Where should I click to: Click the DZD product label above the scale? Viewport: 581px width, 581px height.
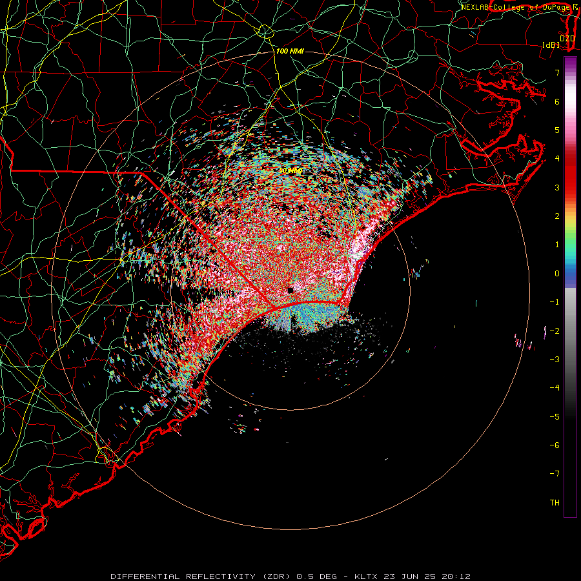click(567, 39)
